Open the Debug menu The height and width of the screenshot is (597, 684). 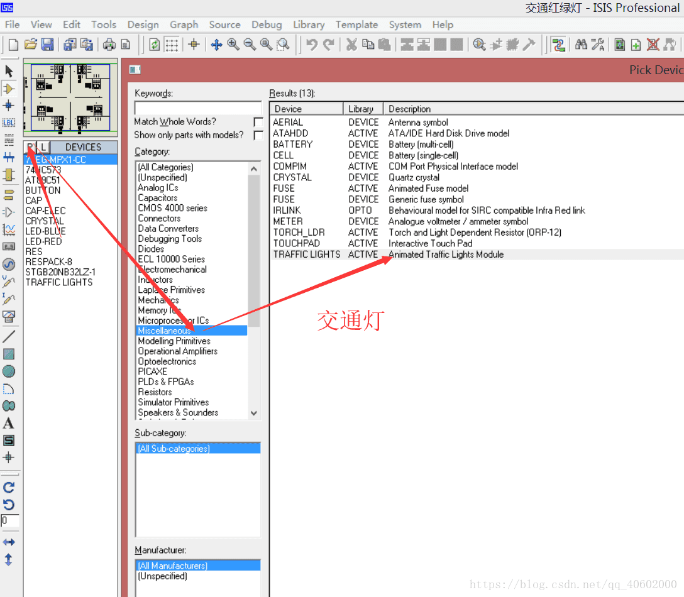[x=267, y=25]
